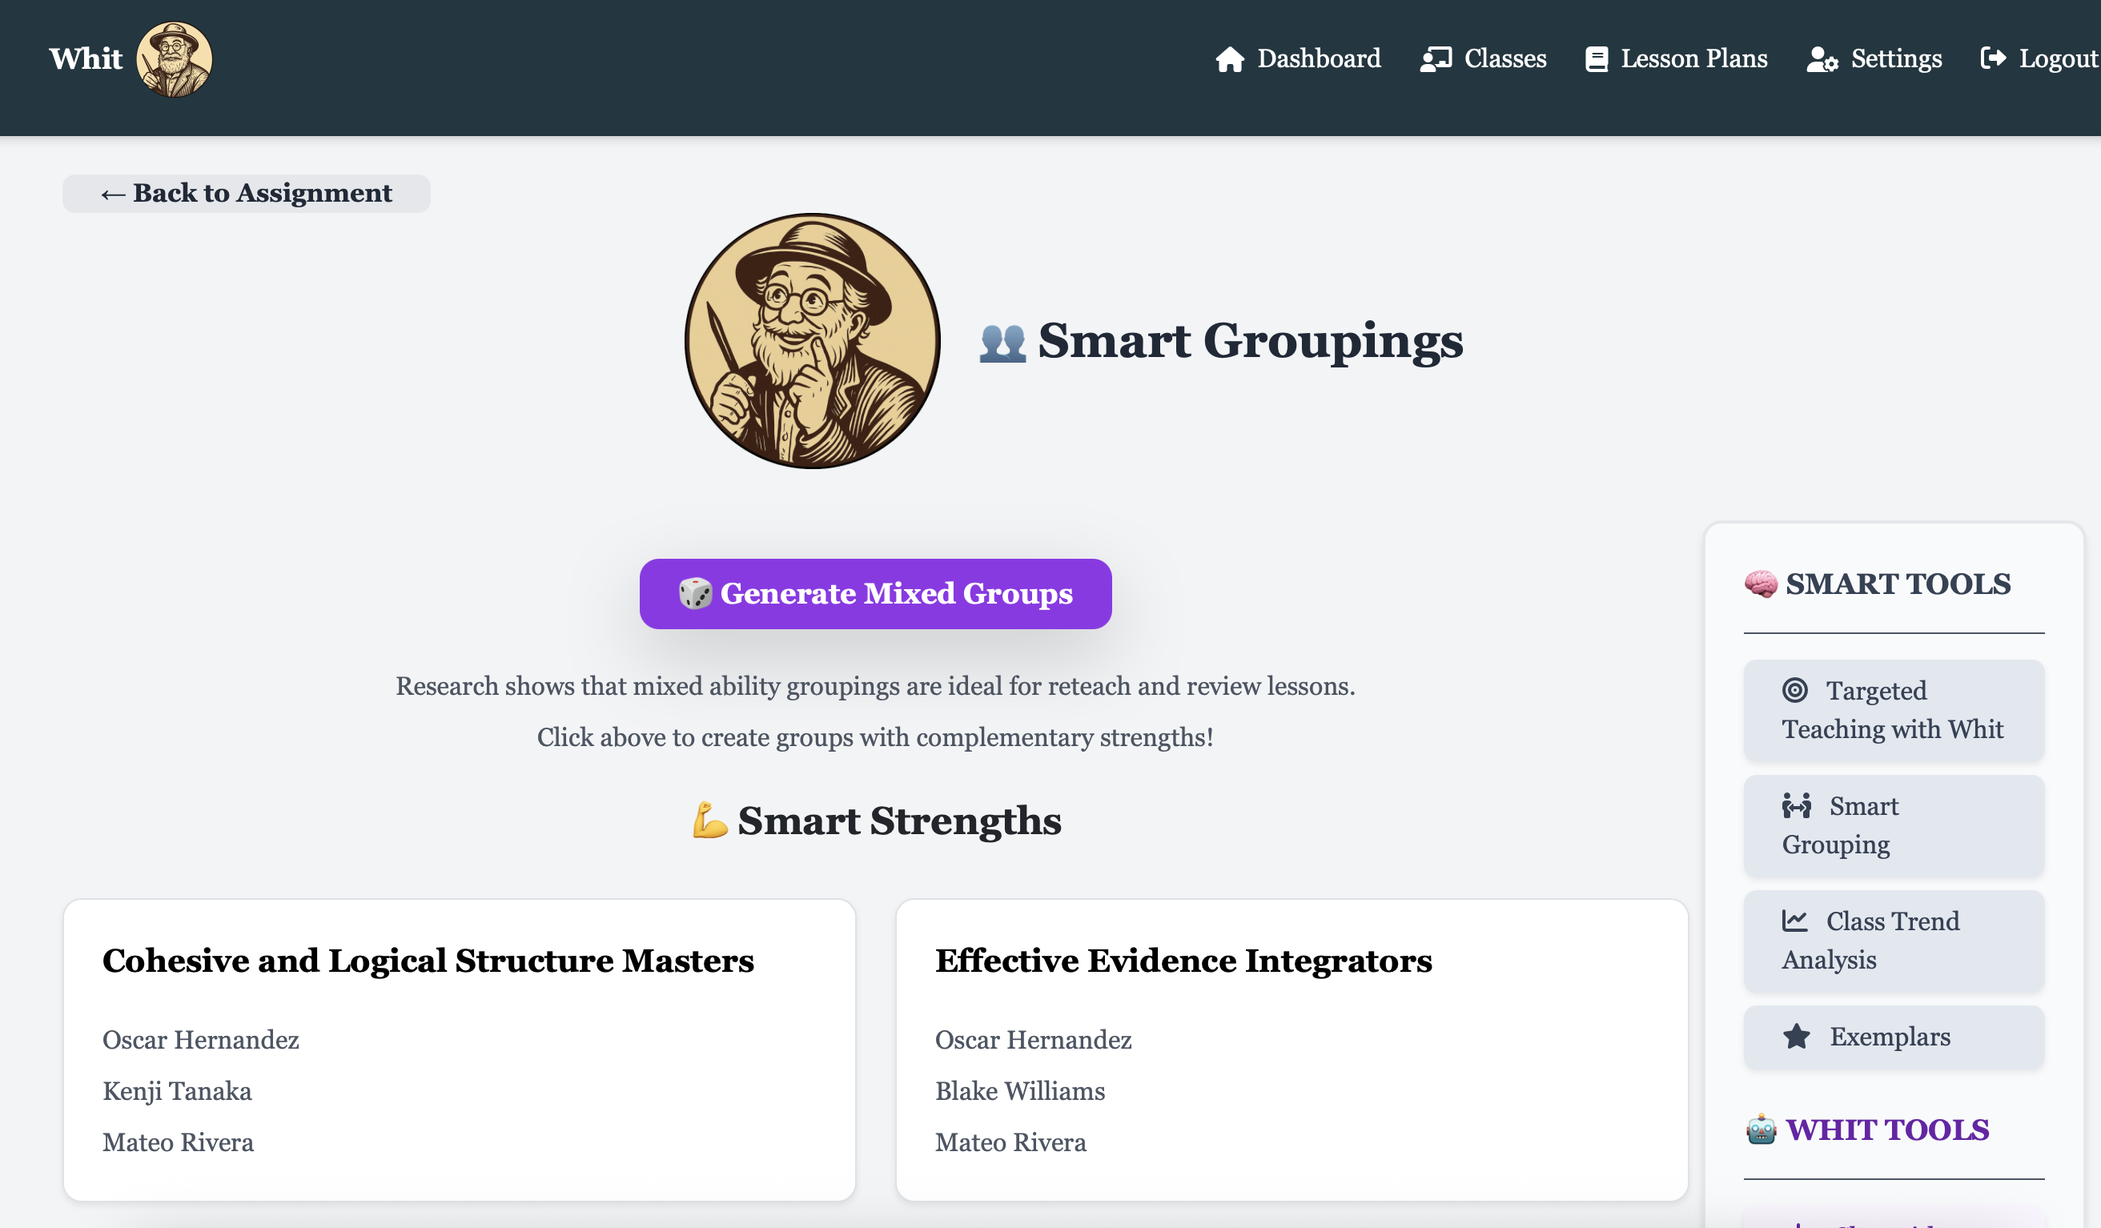Select Kenji Tanaka in Structure Masters card
This screenshot has width=2101, height=1228.
pyautogui.click(x=177, y=1091)
